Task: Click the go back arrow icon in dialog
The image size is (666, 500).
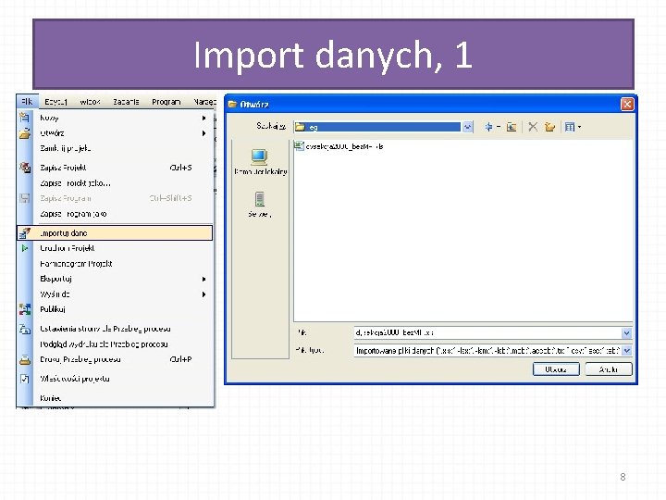Action: click(488, 127)
